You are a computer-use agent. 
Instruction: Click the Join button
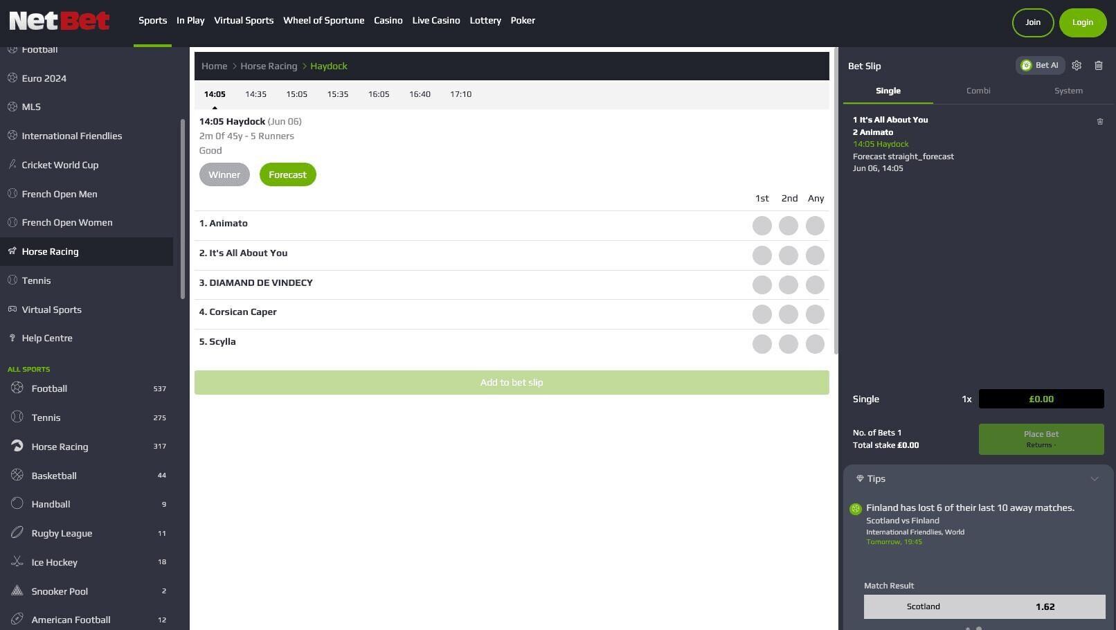click(x=1033, y=22)
